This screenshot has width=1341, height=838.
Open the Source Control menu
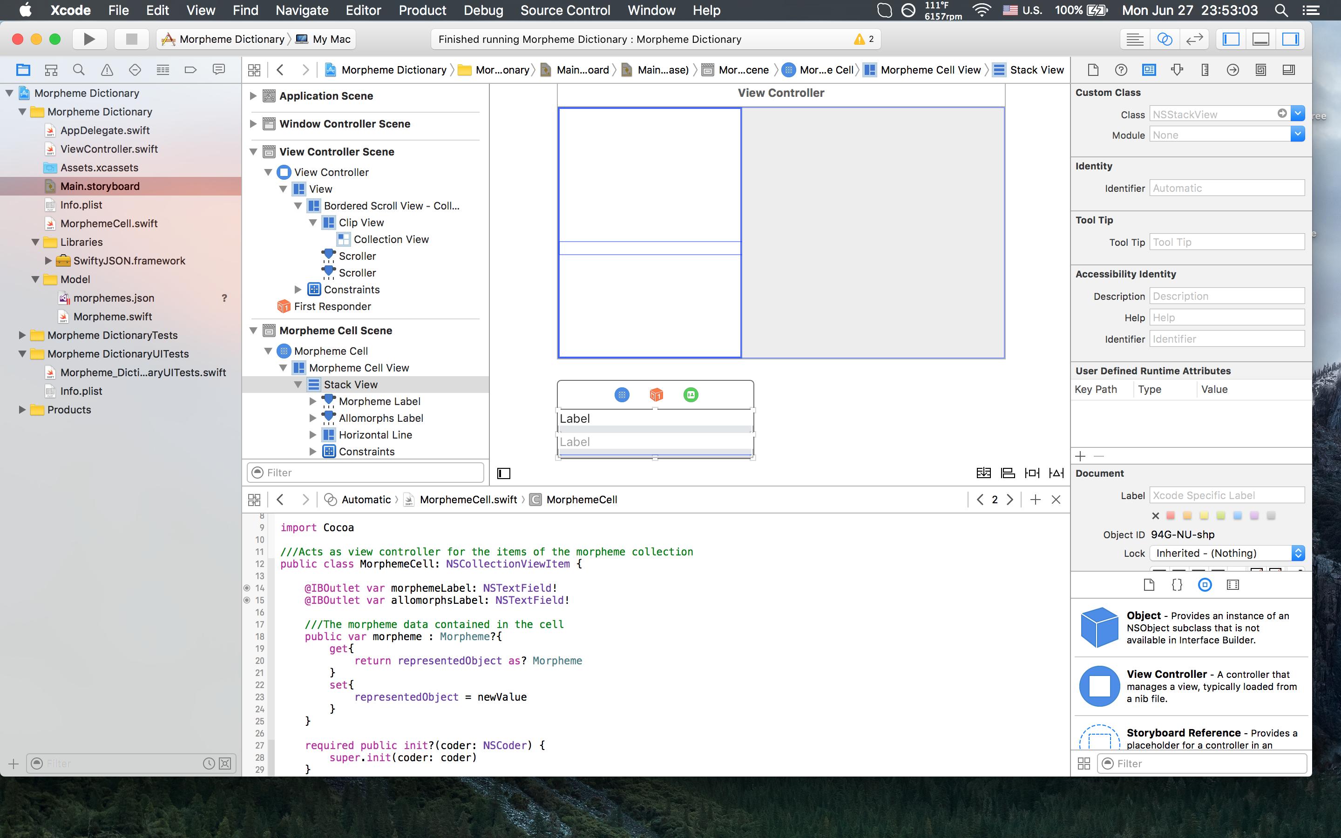tap(565, 10)
